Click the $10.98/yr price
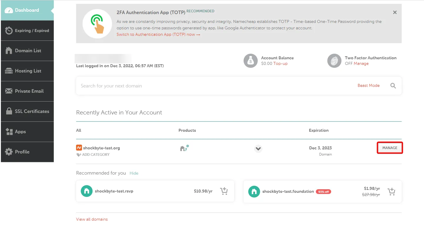The image size is (424, 228). click(x=203, y=191)
